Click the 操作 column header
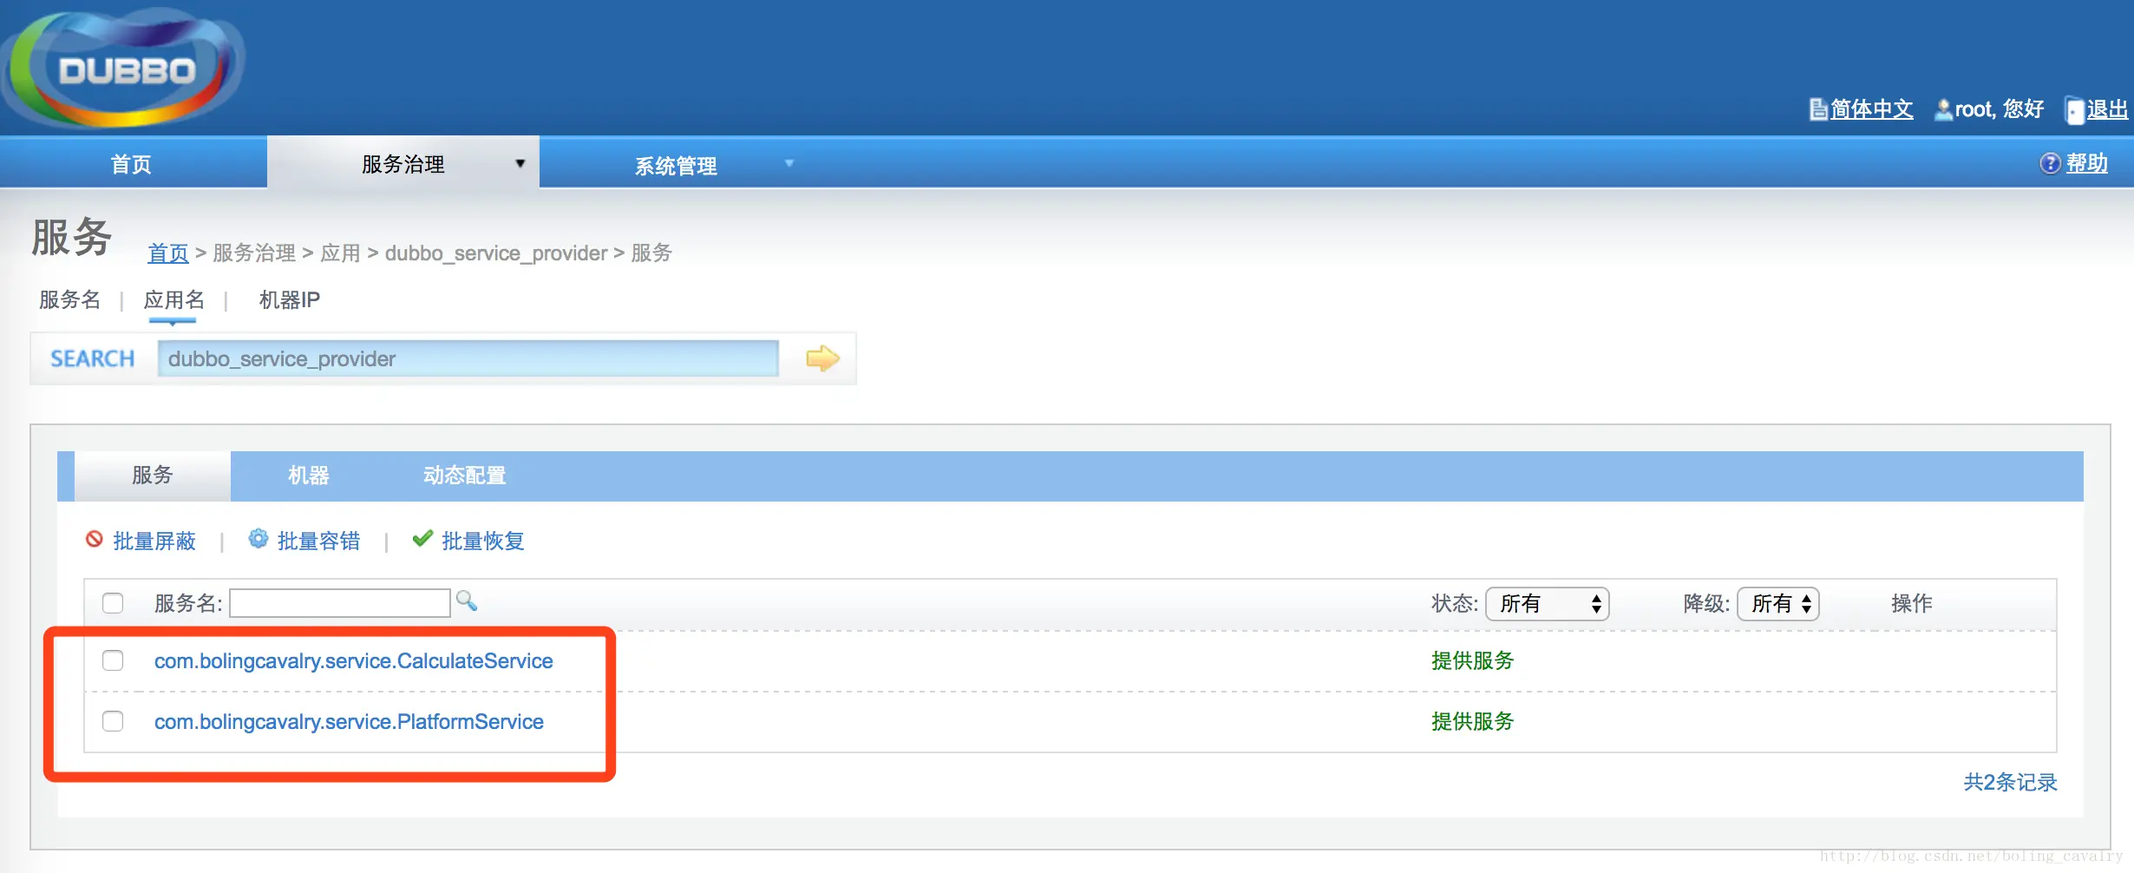 pos(1912,604)
